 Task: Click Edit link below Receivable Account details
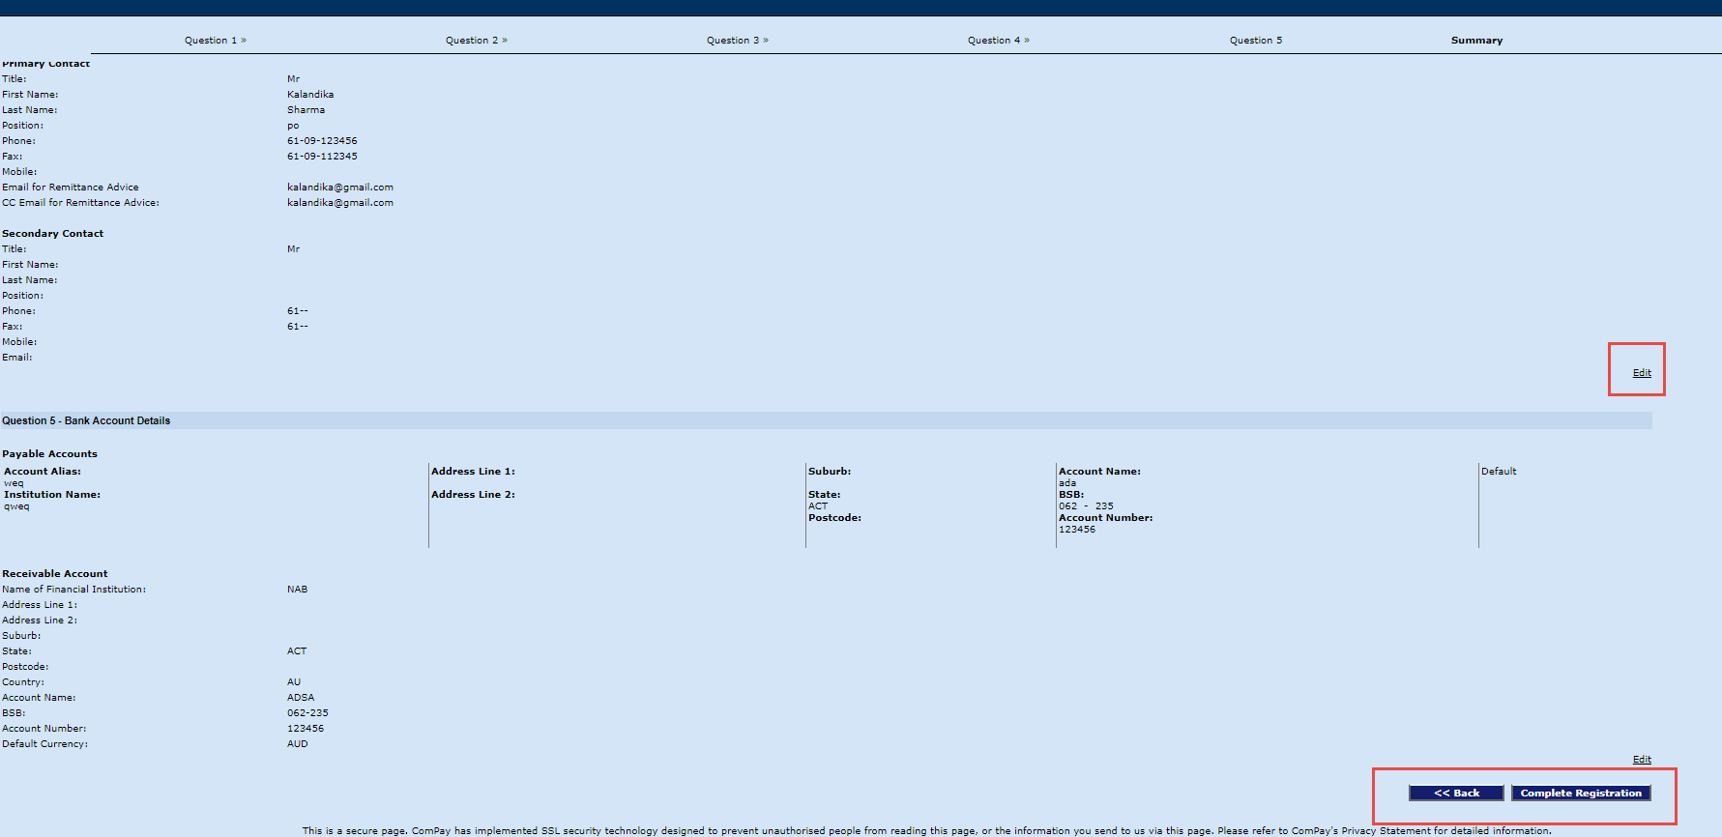pyautogui.click(x=1642, y=760)
